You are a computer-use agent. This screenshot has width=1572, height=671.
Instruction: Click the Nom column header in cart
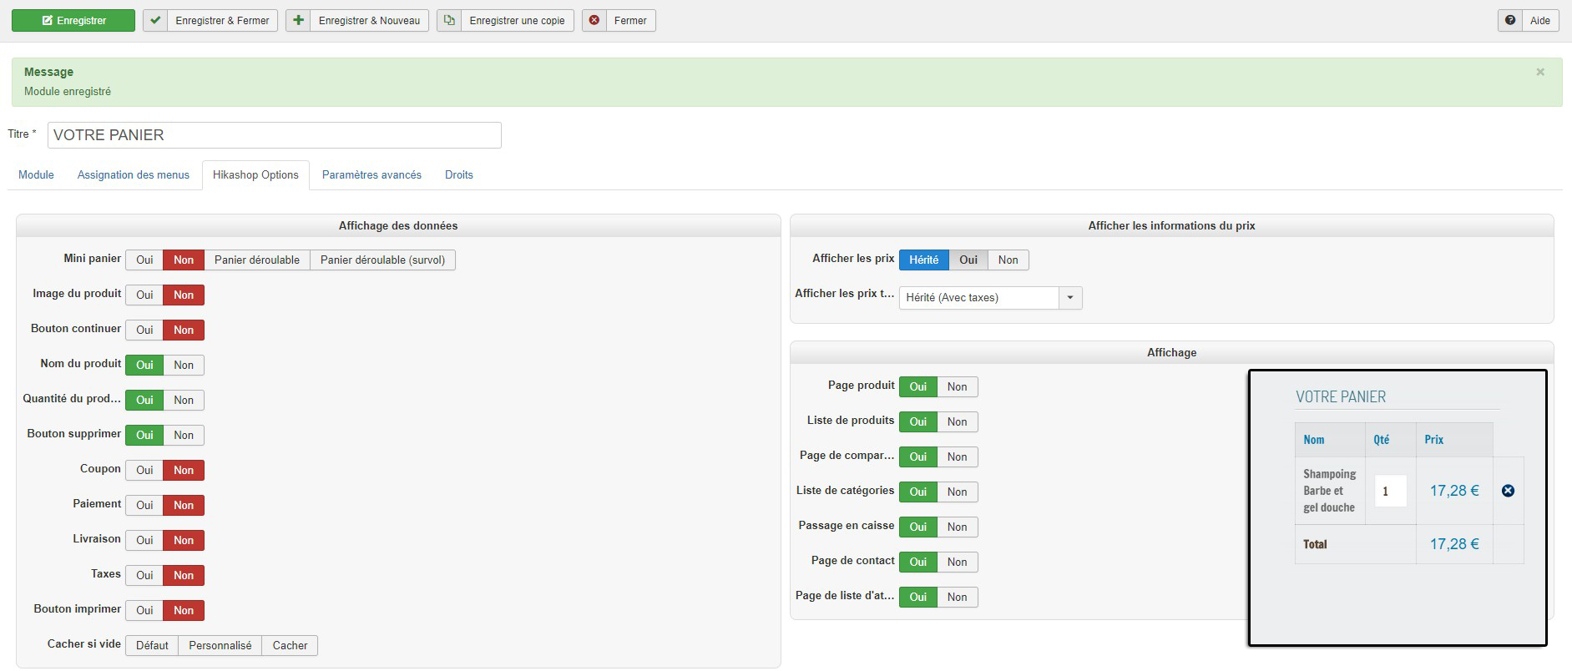(x=1314, y=440)
